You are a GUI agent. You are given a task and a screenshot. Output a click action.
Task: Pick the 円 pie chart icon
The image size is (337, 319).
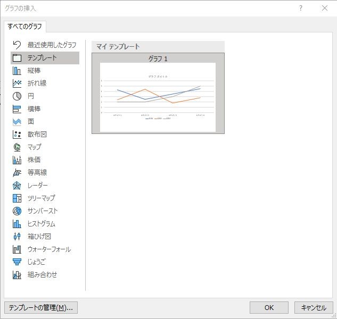coord(17,96)
